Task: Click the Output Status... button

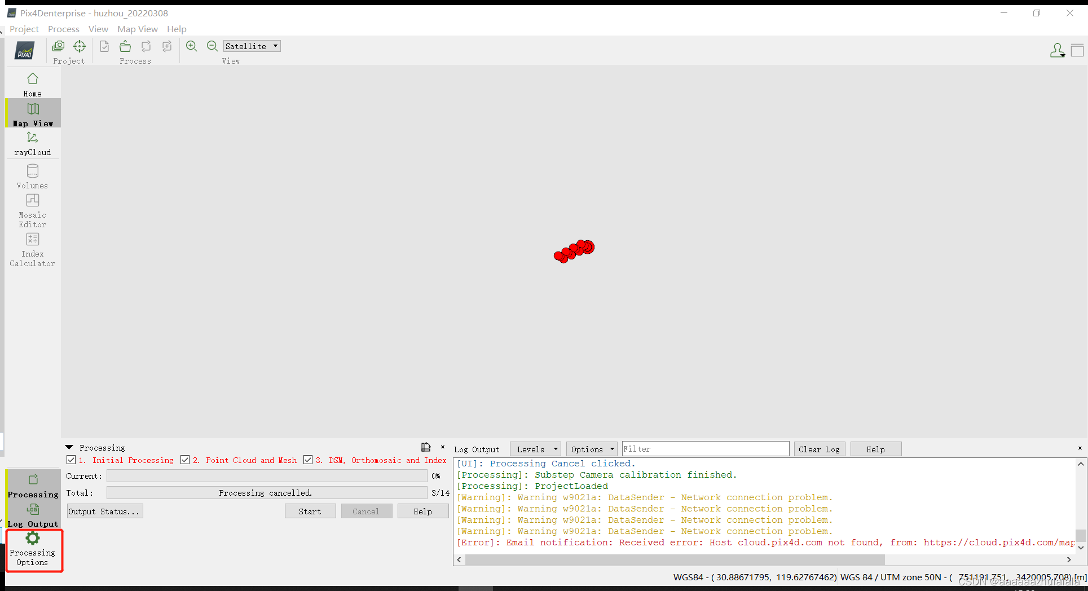Action: tap(104, 511)
